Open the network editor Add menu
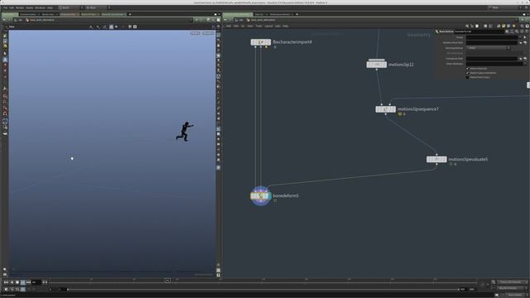 click(229, 26)
